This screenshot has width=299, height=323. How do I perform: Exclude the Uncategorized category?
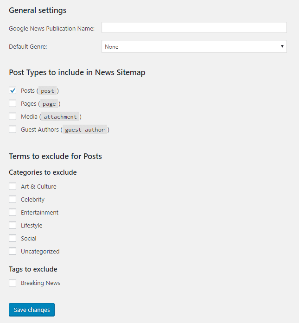click(x=13, y=251)
